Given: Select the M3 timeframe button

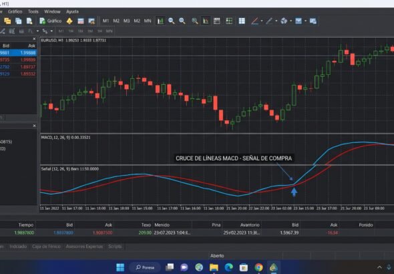Looking at the screenshot, I should tap(126, 21).
